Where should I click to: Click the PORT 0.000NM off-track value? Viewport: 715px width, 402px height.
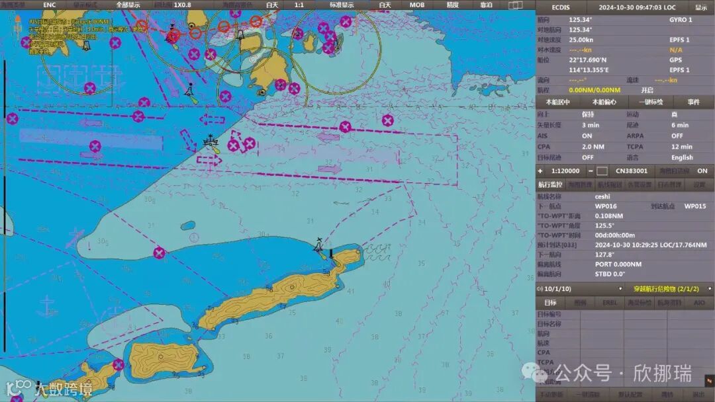point(618,264)
